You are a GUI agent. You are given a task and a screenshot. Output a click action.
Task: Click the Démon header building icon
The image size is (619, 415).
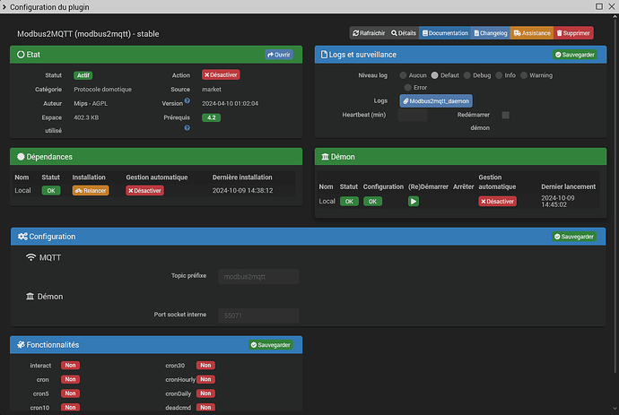pyautogui.click(x=325, y=157)
